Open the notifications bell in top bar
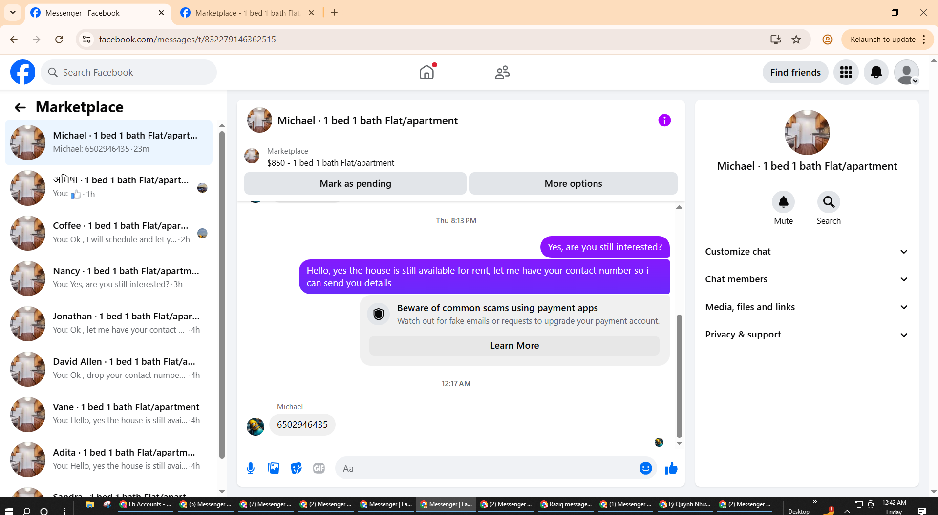The width and height of the screenshot is (938, 515). pyautogui.click(x=876, y=72)
